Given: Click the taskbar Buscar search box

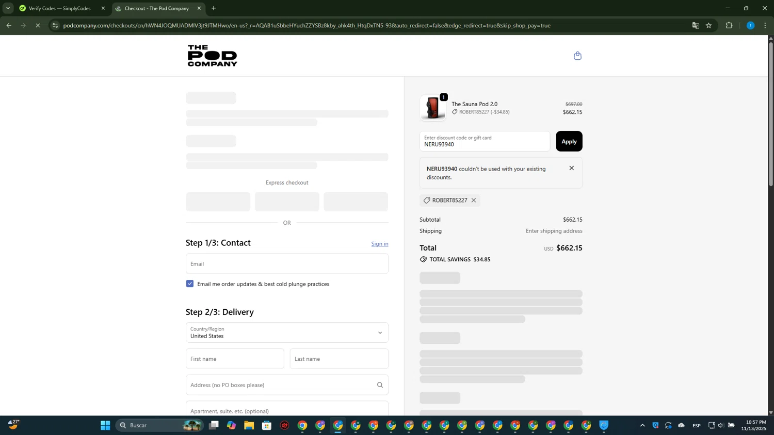Looking at the screenshot, I should pyautogui.click(x=160, y=425).
